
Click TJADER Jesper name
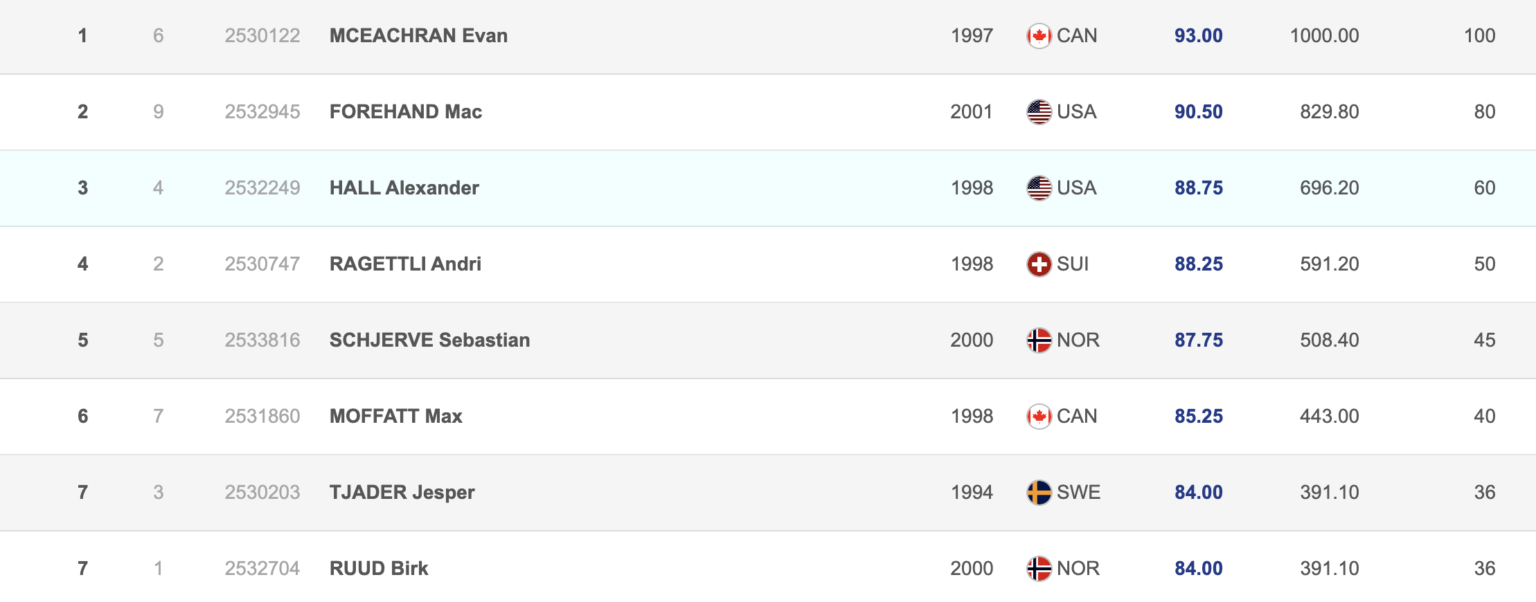(402, 493)
